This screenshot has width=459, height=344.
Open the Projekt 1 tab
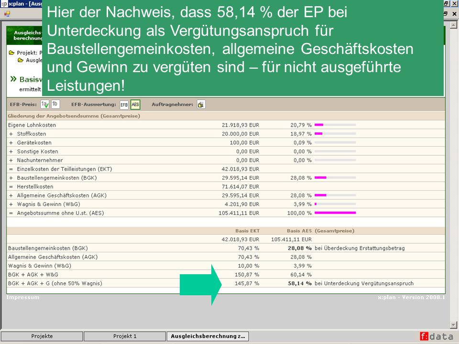tap(125, 336)
